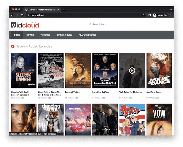Open the Incroyable Mais Vrai poster
Image resolution: width=183 pixels, height=147 pixels.
105,70
